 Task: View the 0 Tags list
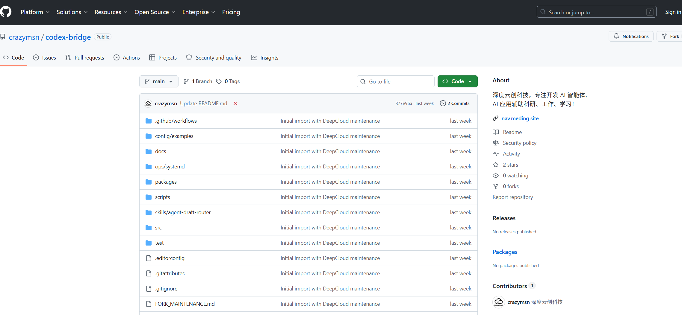tap(228, 81)
